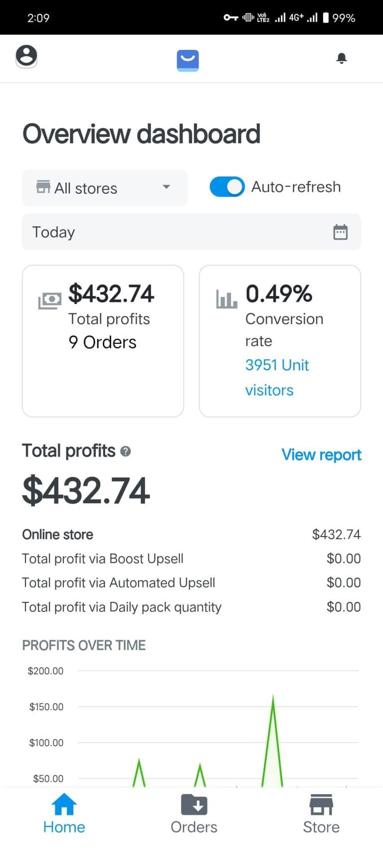Disable the Auto-refresh toggle

(x=227, y=187)
